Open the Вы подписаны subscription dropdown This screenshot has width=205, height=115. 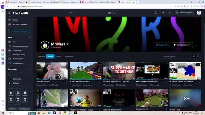tap(182, 45)
